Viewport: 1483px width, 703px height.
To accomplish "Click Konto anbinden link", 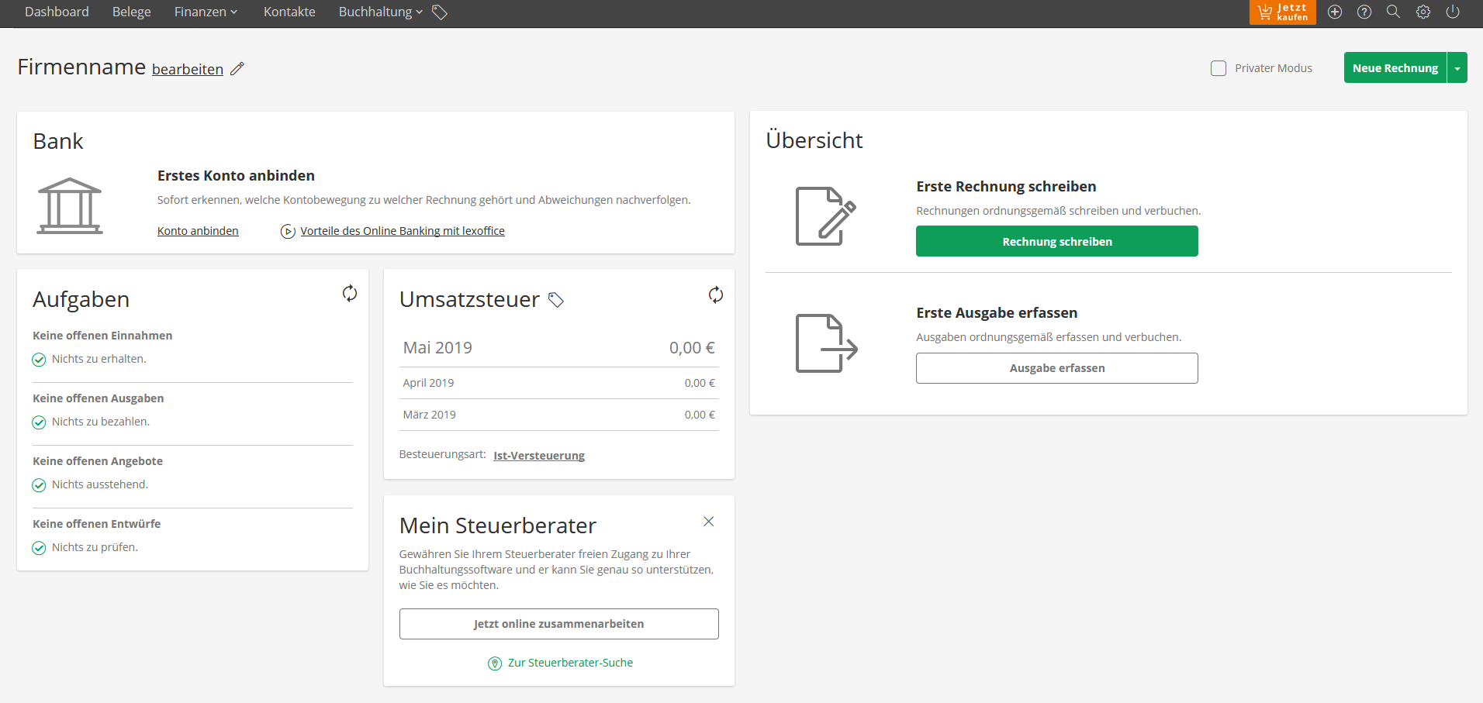I will (198, 231).
